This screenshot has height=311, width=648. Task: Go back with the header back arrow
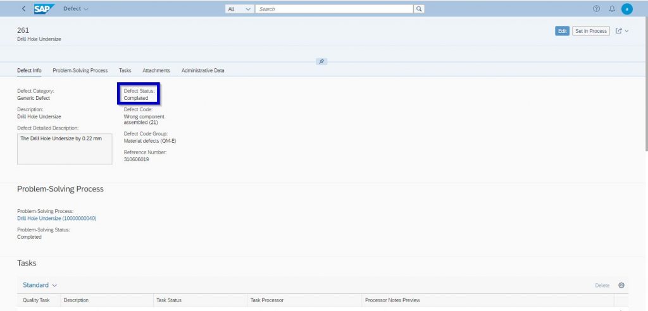coord(23,9)
